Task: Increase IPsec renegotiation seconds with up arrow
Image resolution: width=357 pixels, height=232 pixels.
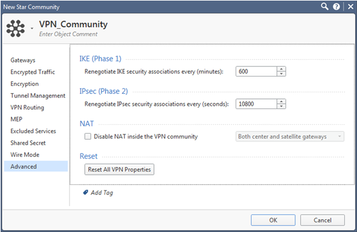Action: 282,101
